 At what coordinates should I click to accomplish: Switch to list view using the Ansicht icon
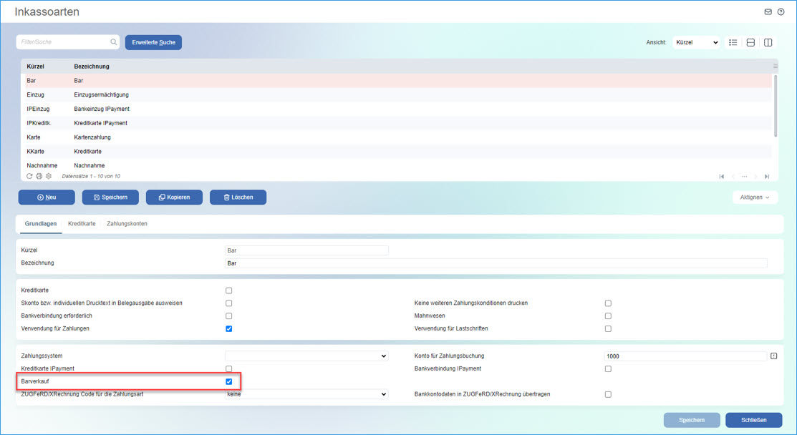pyautogui.click(x=733, y=42)
